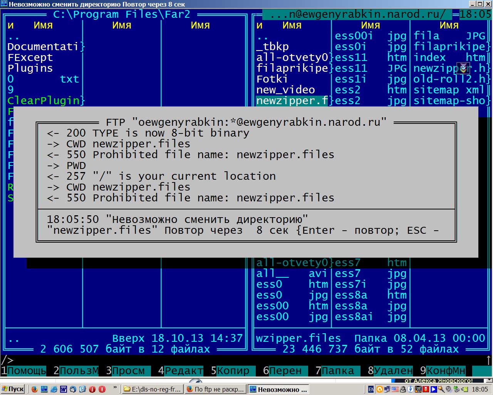Launch Firefox from the Quick Launch bar
The width and height of the screenshot is (493, 395).
click(x=35, y=389)
